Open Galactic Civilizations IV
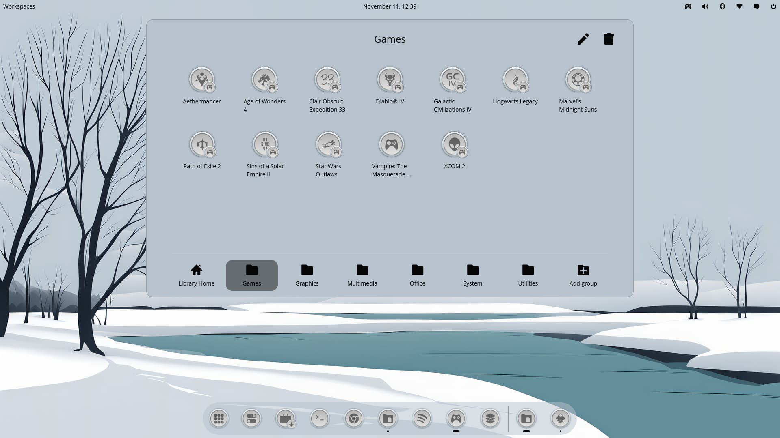The height and width of the screenshot is (438, 780). click(453, 80)
